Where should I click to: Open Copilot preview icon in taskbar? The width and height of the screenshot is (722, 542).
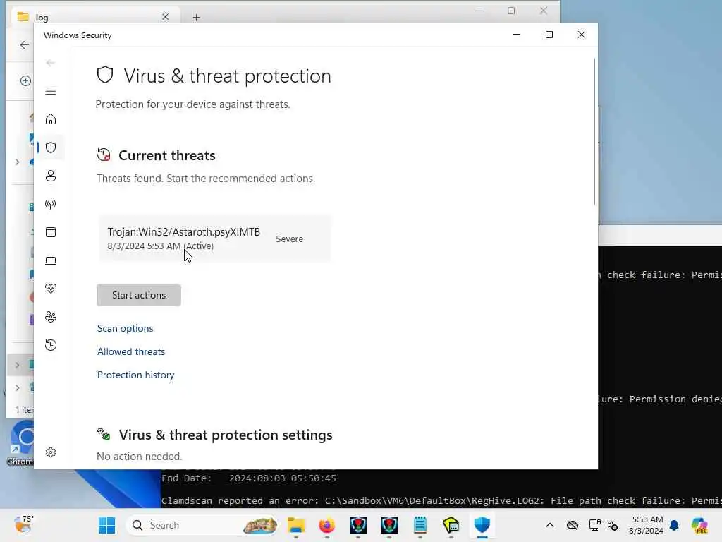pyautogui.click(x=699, y=525)
